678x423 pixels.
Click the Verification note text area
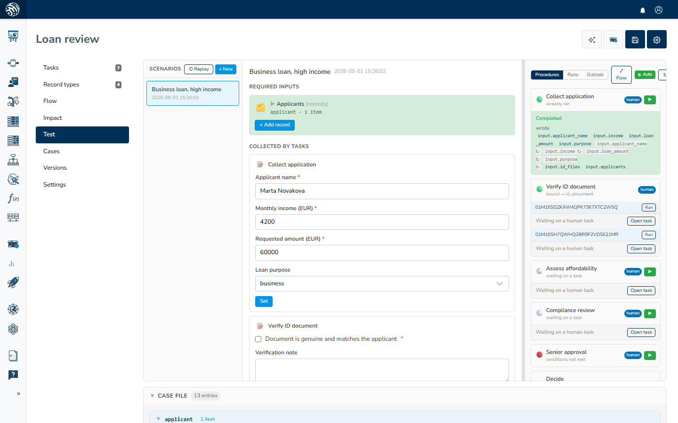point(382,370)
